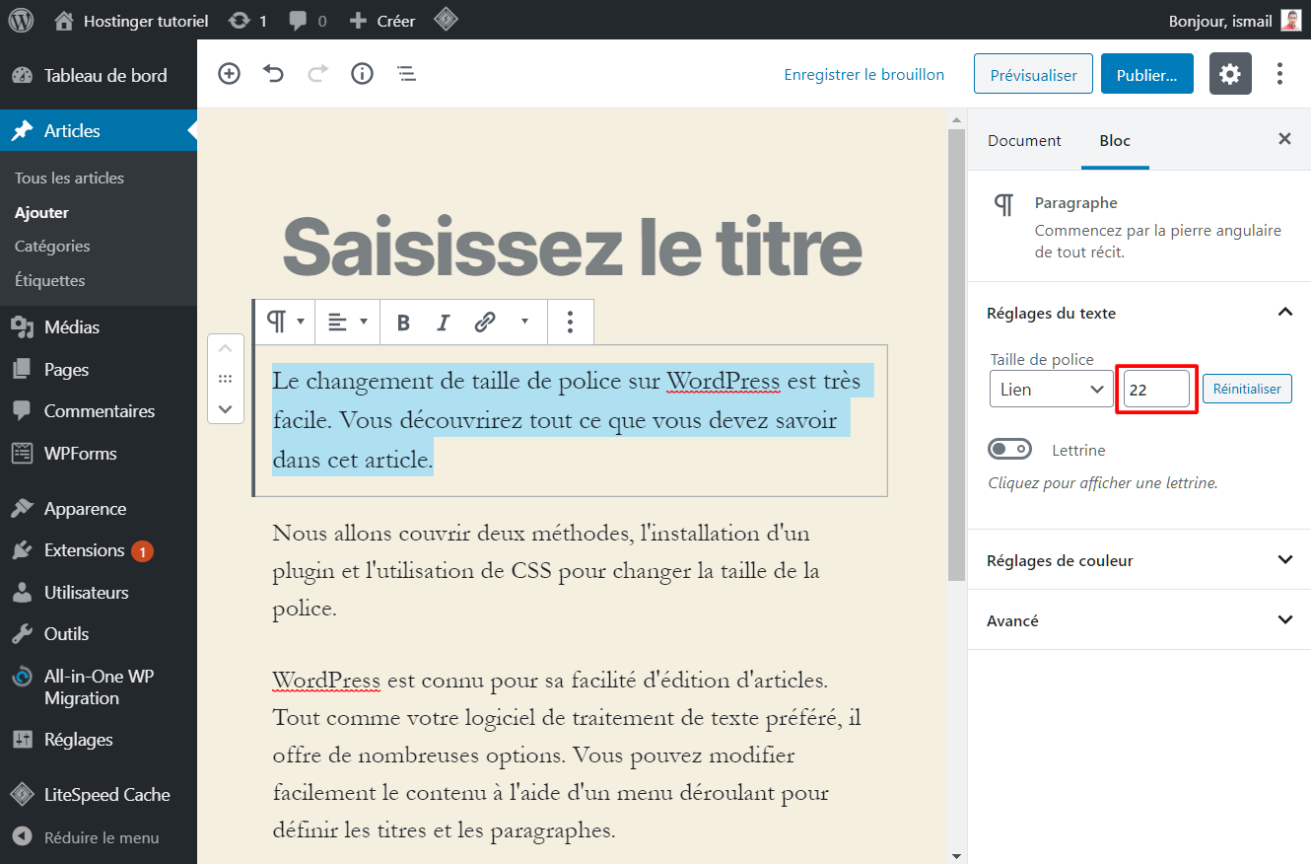
Task: Open the block options kebab menu
Action: point(570,322)
